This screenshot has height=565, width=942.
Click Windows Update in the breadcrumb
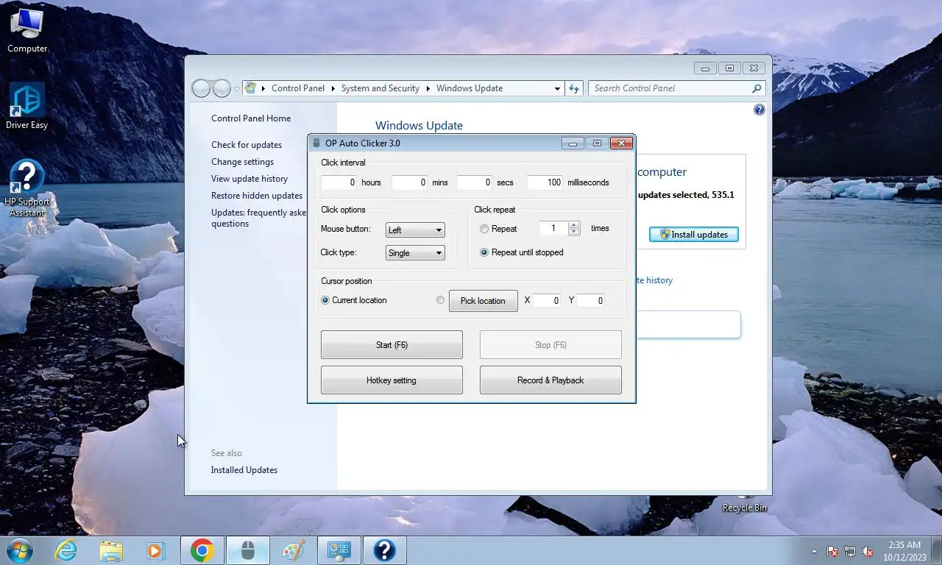(470, 88)
